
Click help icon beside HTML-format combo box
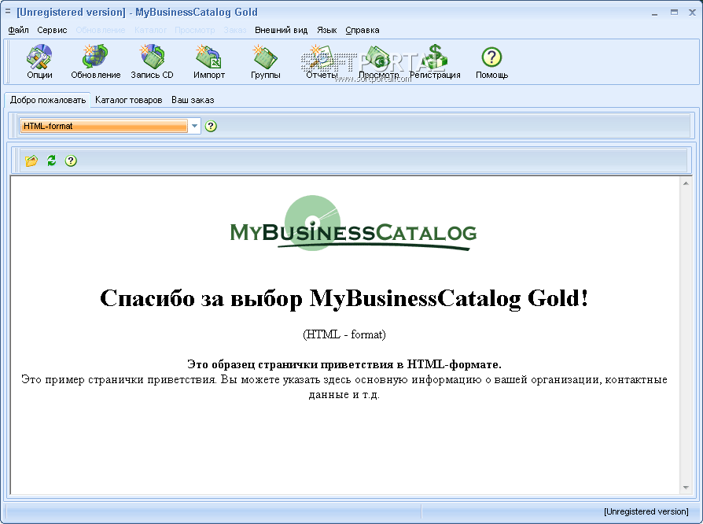tap(211, 126)
